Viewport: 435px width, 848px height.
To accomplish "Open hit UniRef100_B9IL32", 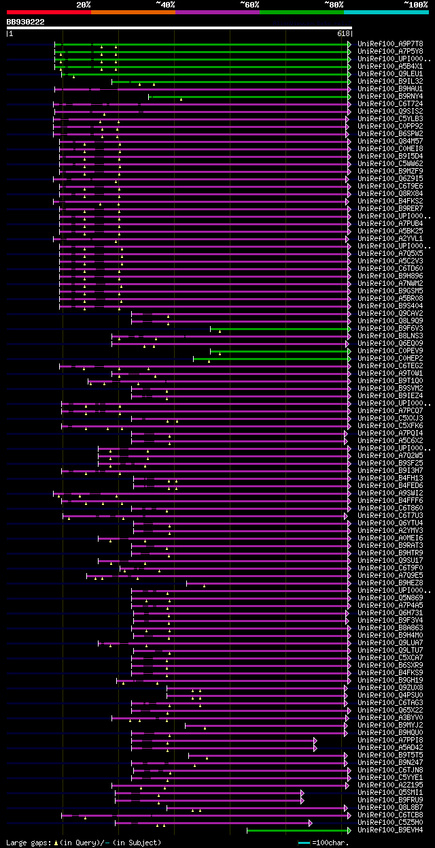I will (x=390, y=82).
